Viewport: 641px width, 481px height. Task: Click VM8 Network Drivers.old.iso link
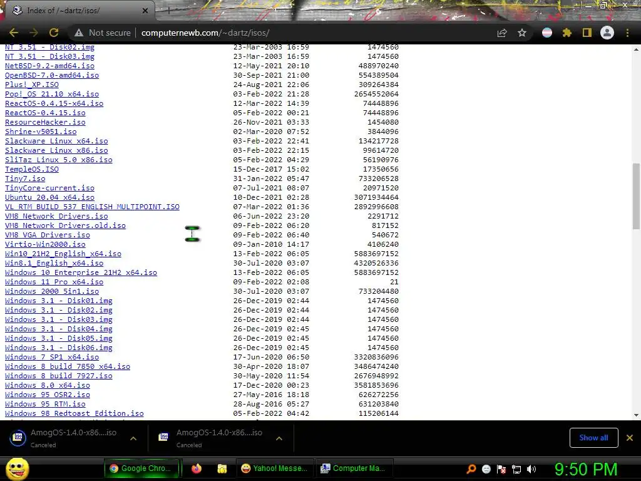click(x=65, y=225)
